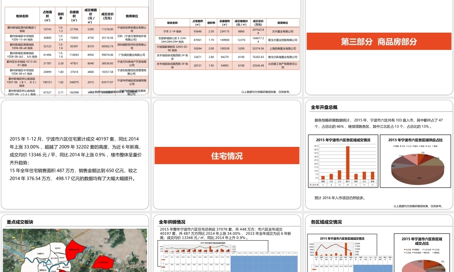Select the slide titled 第三部分 商品房部分
Screen dimensions: 454x272
pos(379,48)
